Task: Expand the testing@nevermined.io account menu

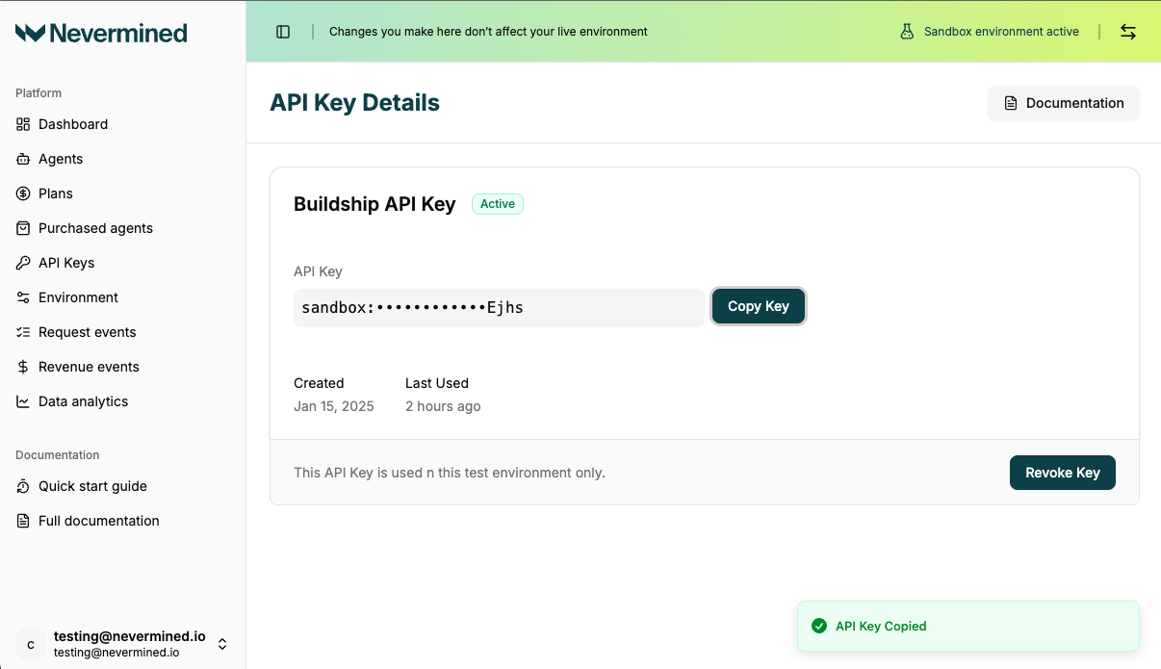Action: pyautogui.click(x=221, y=644)
